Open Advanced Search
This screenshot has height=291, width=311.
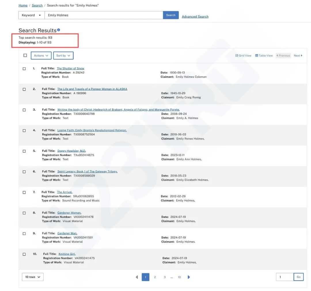click(x=195, y=17)
